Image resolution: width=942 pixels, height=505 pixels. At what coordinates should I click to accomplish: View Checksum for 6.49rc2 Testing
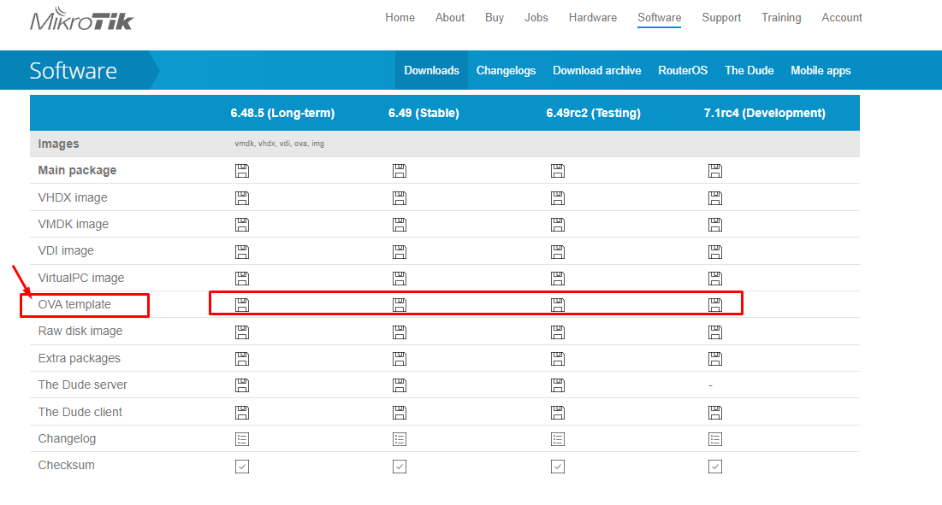(558, 466)
